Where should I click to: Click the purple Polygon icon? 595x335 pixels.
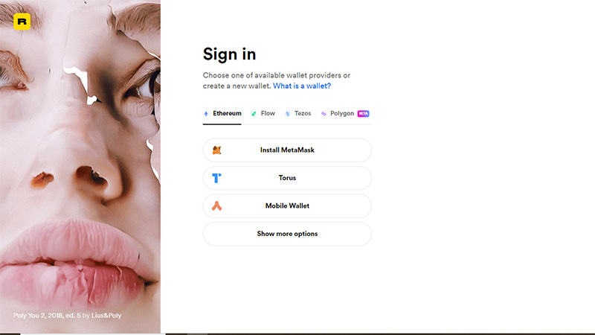pyautogui.click(x=324, y=114)
